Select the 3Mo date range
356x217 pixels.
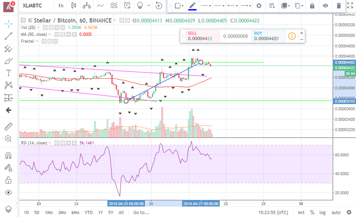pos(62,212)
